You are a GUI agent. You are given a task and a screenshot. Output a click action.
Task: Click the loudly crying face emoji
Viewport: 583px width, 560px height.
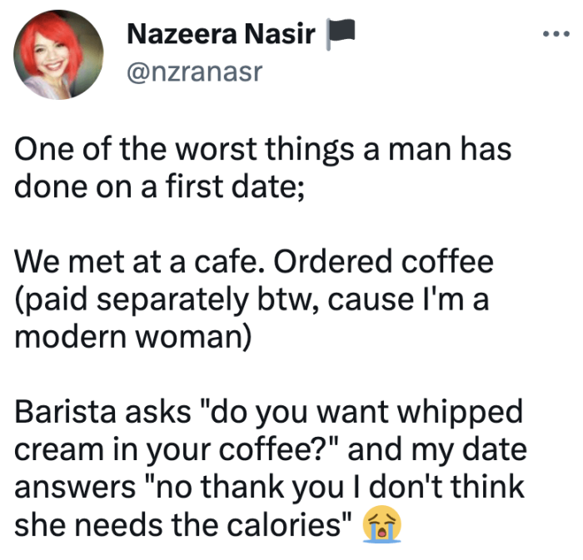pyautogui.click(x=383, y=525)
